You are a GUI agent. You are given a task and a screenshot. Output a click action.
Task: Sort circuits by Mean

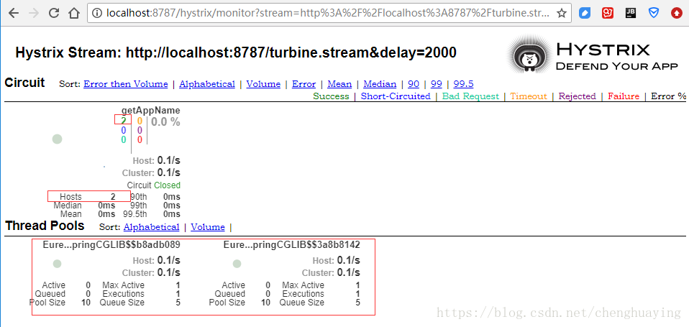point(339,84)
